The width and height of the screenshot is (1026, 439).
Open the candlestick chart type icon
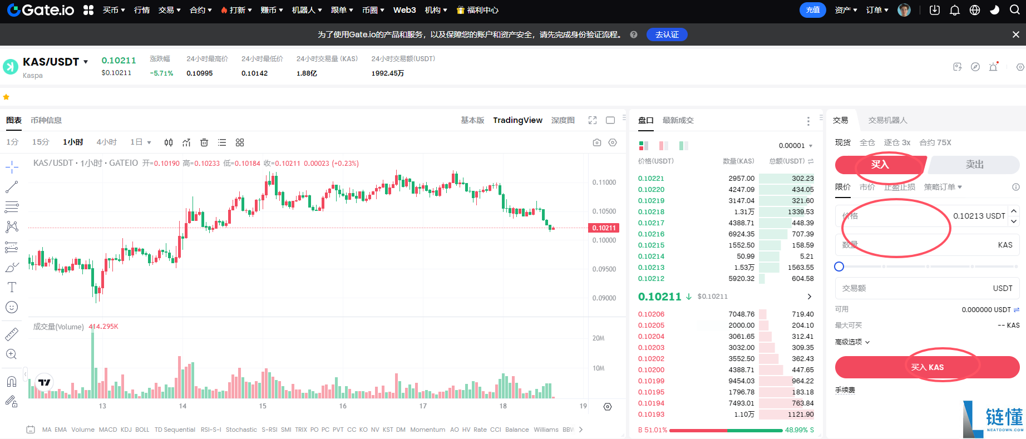click(x=169, y=142)
